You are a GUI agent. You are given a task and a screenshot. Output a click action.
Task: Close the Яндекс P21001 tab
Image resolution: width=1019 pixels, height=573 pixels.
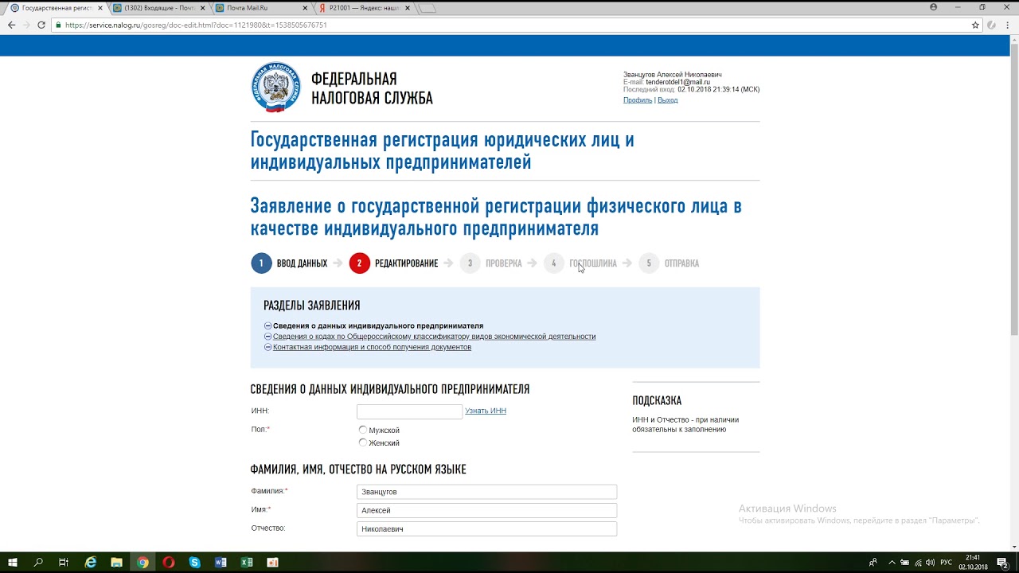coord(409,8)
